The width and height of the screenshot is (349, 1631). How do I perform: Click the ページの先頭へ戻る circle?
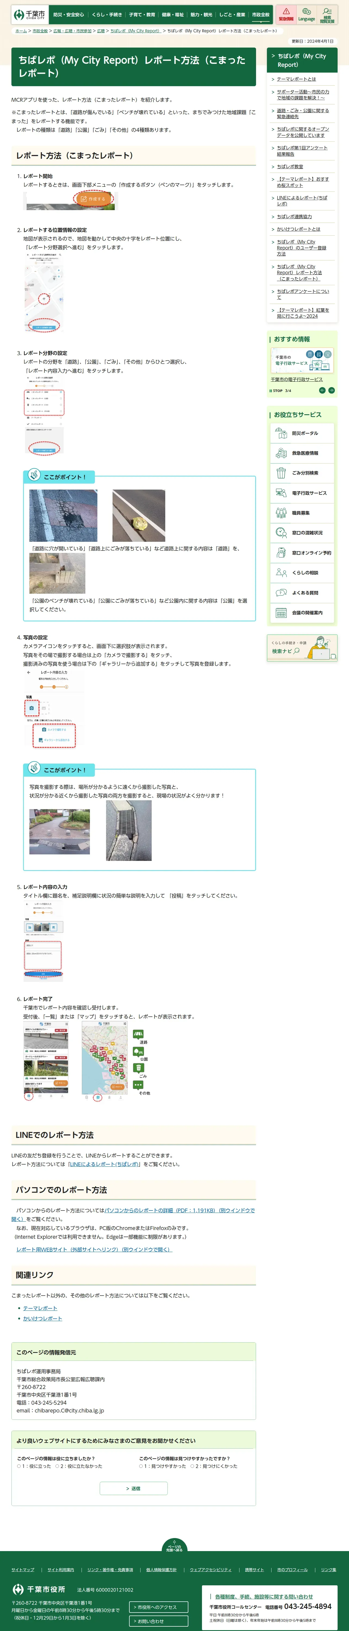point(174,1544)
